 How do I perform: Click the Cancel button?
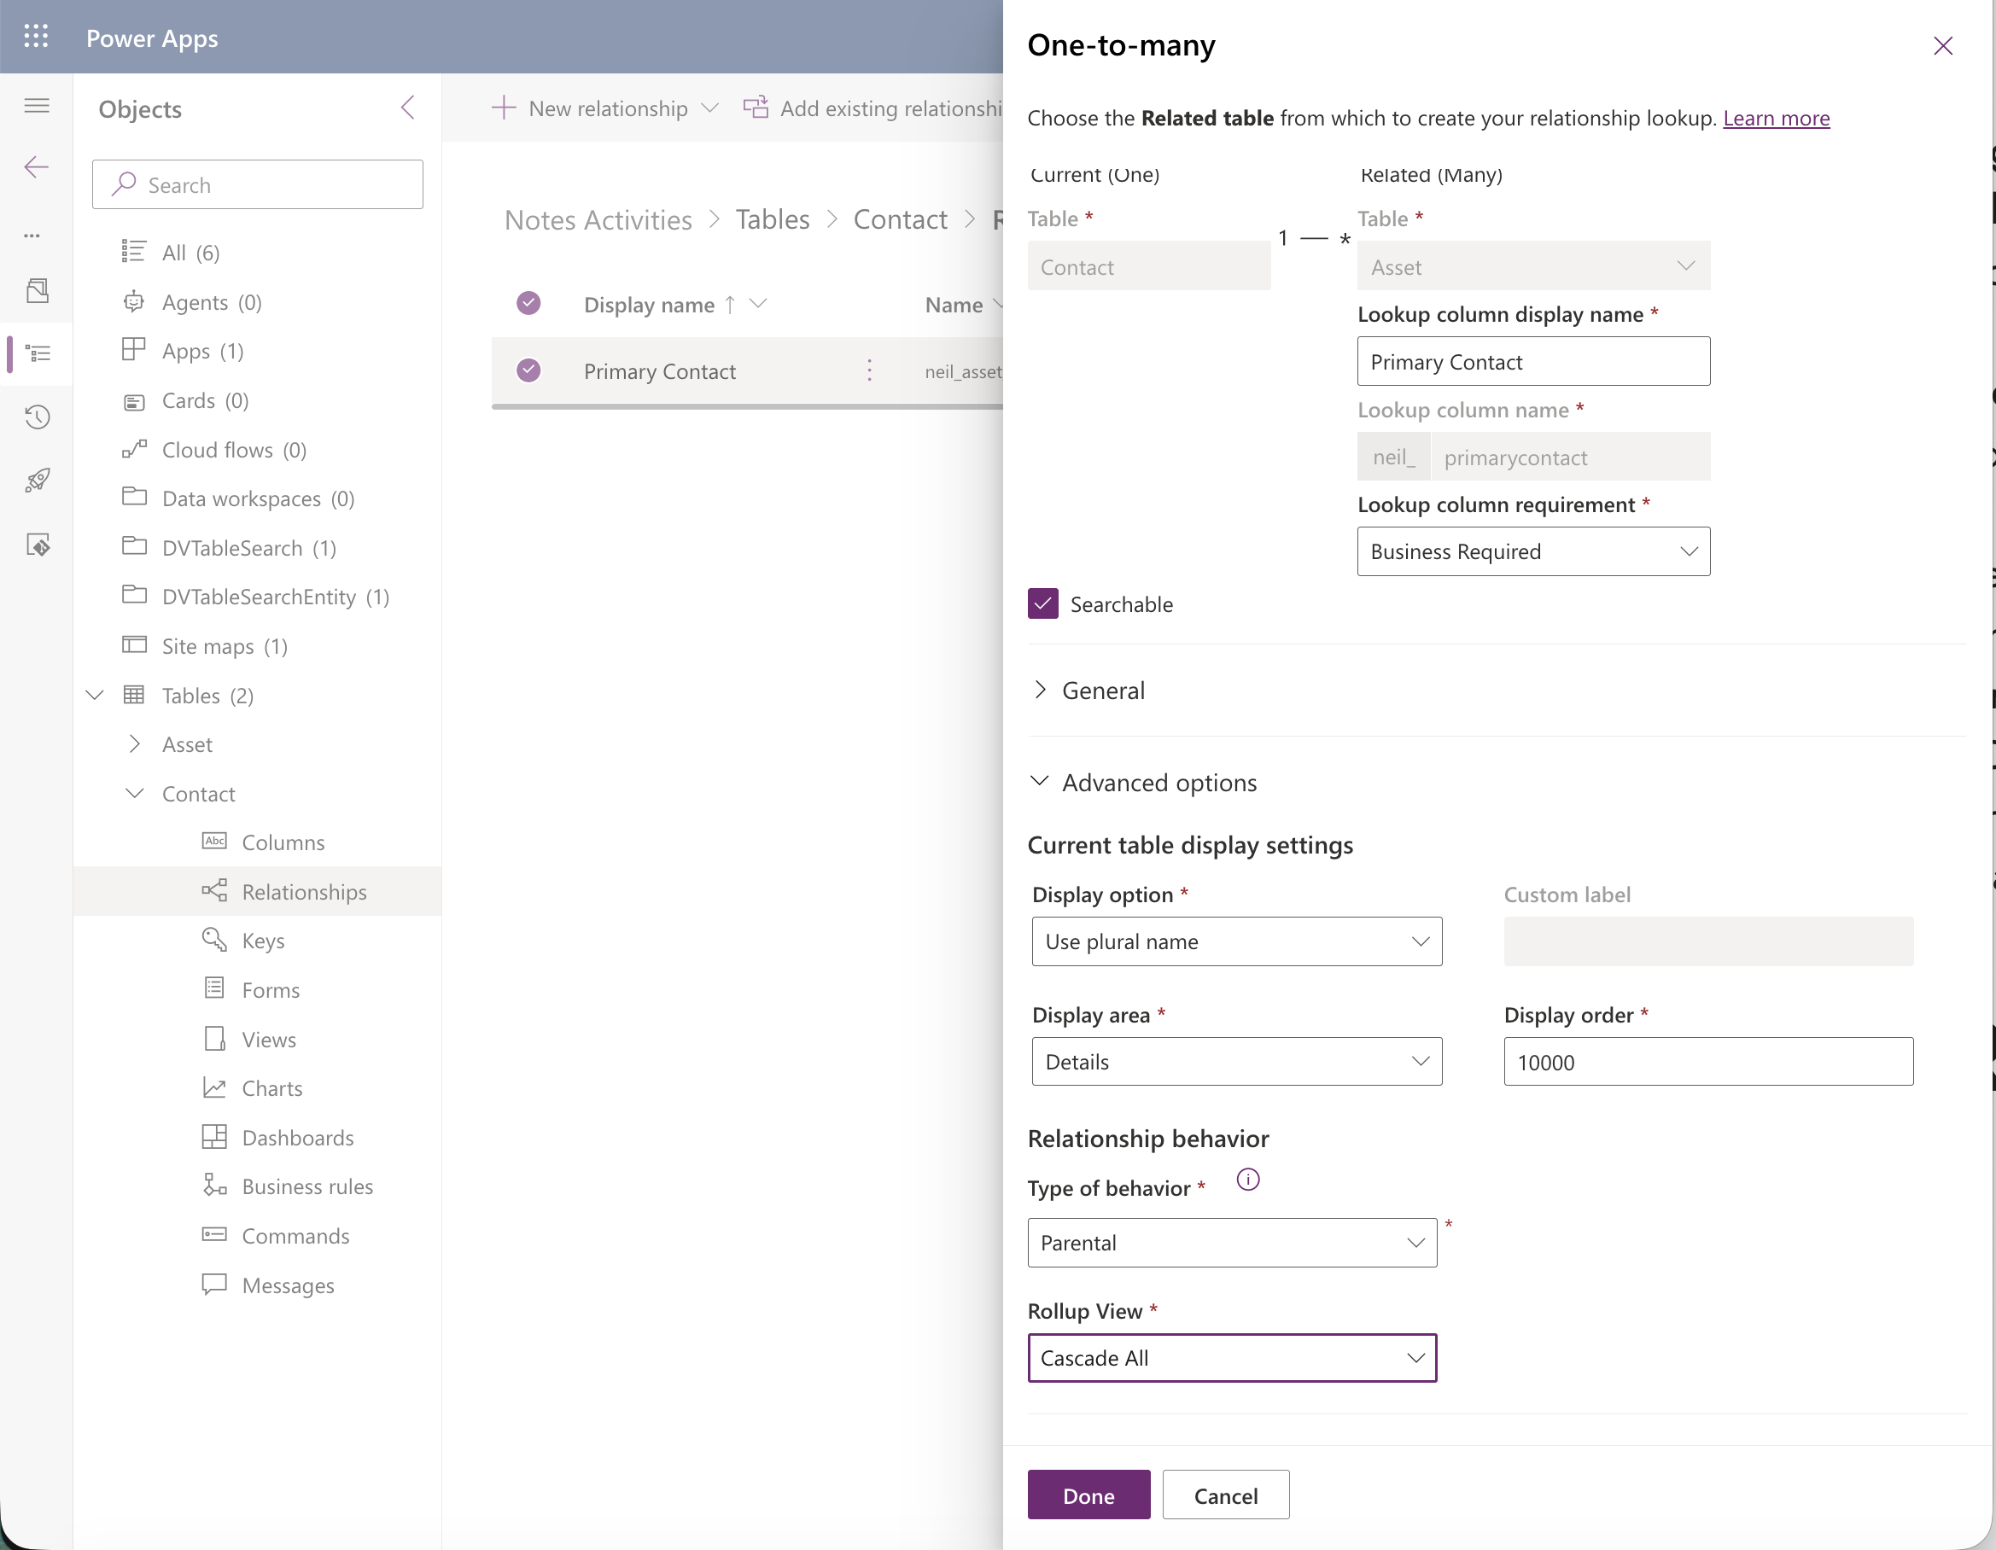(x=1226, y=1495)
